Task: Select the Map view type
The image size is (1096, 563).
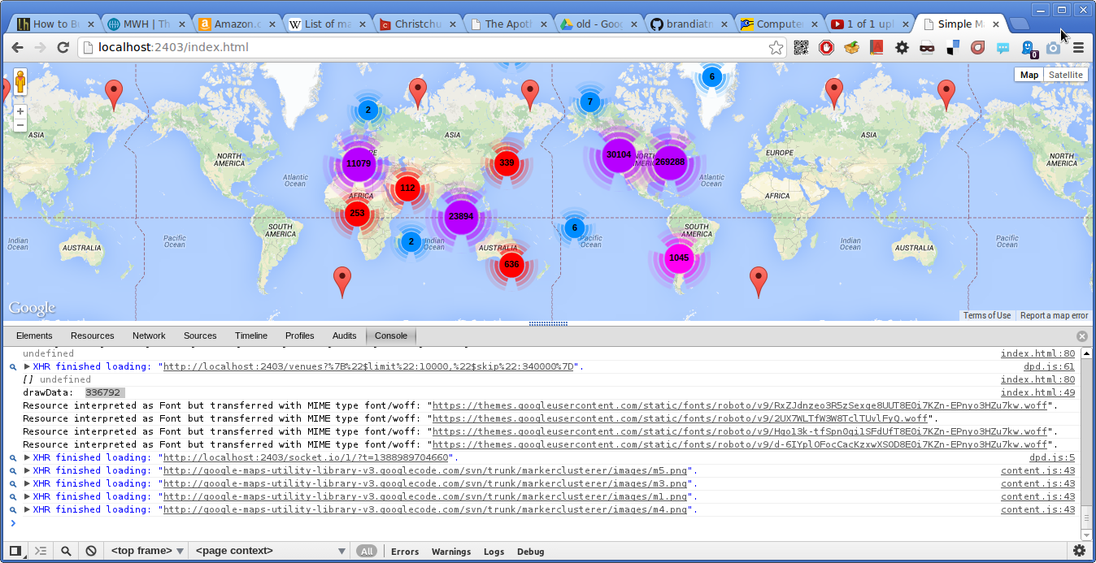Action: (1029, 75)
